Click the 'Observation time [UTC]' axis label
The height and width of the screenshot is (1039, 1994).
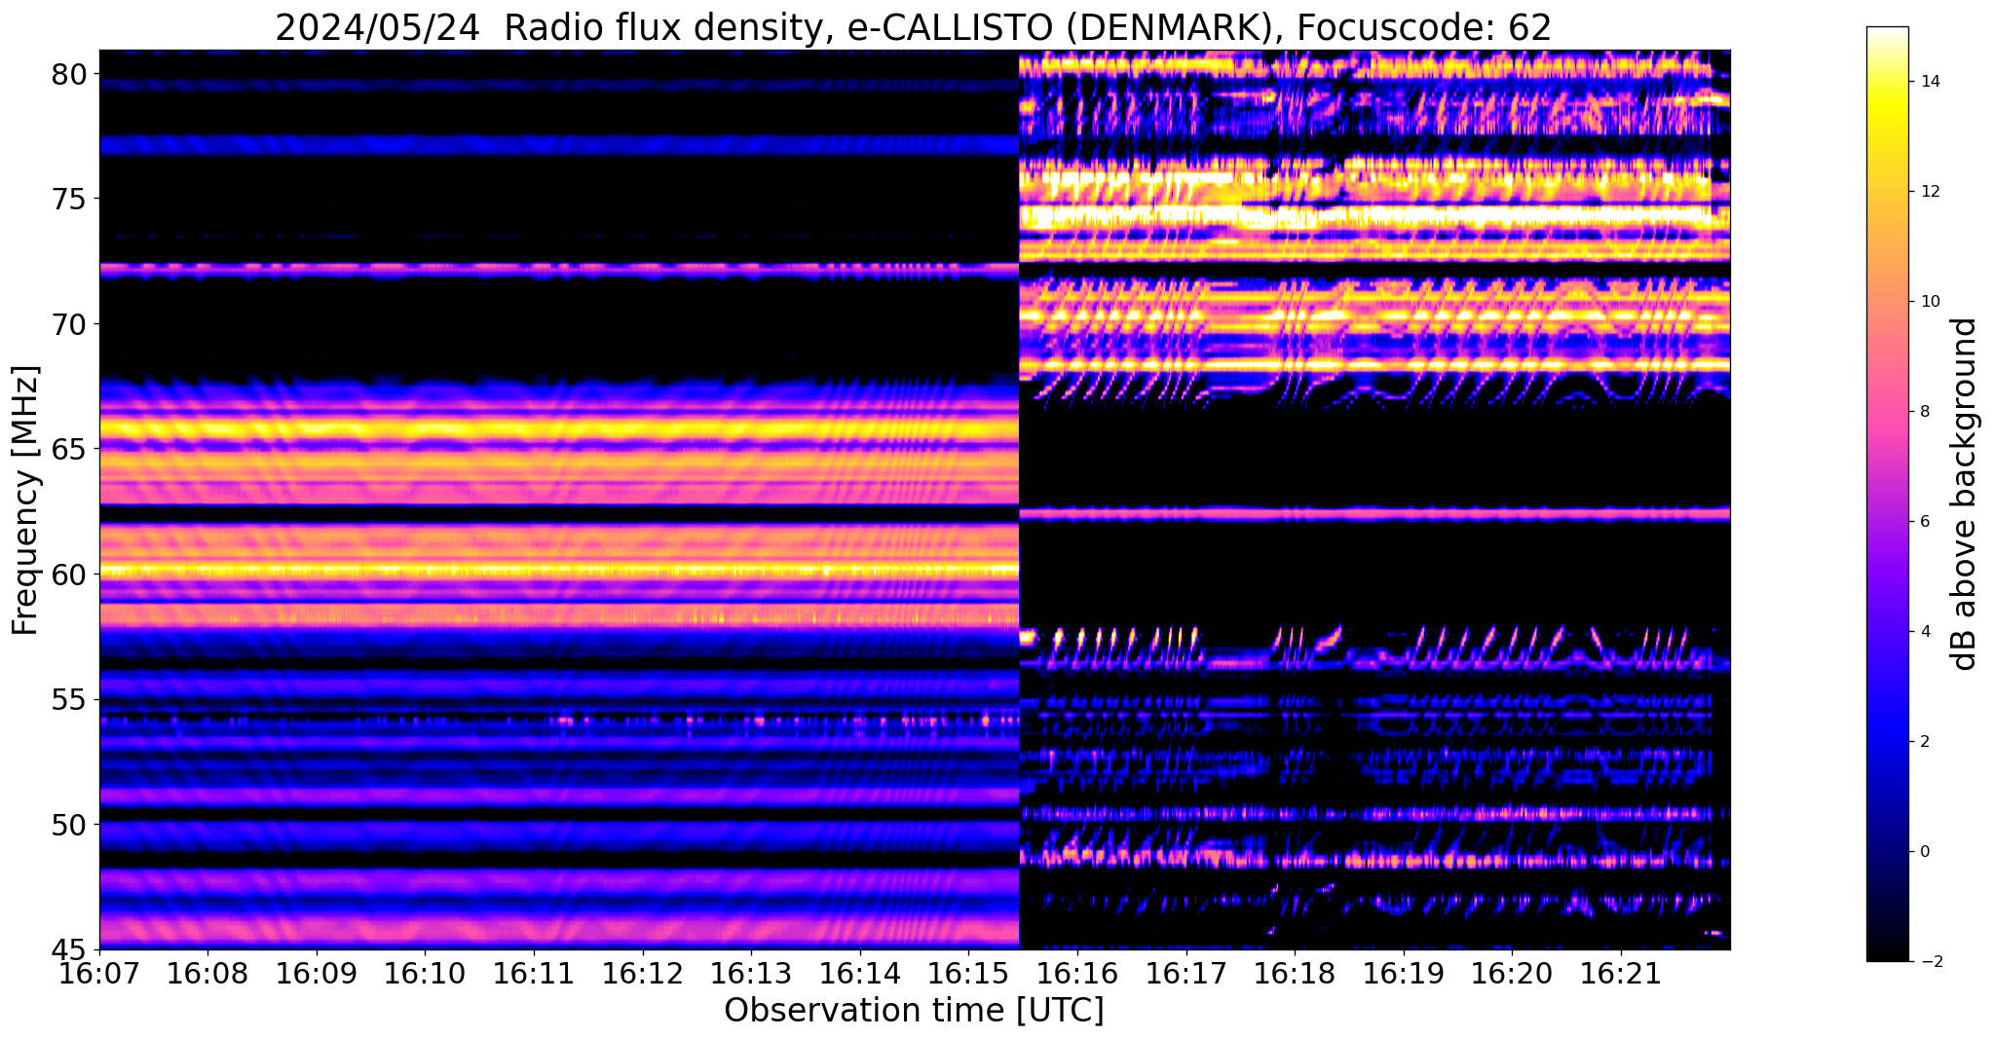coord(914,1010)
